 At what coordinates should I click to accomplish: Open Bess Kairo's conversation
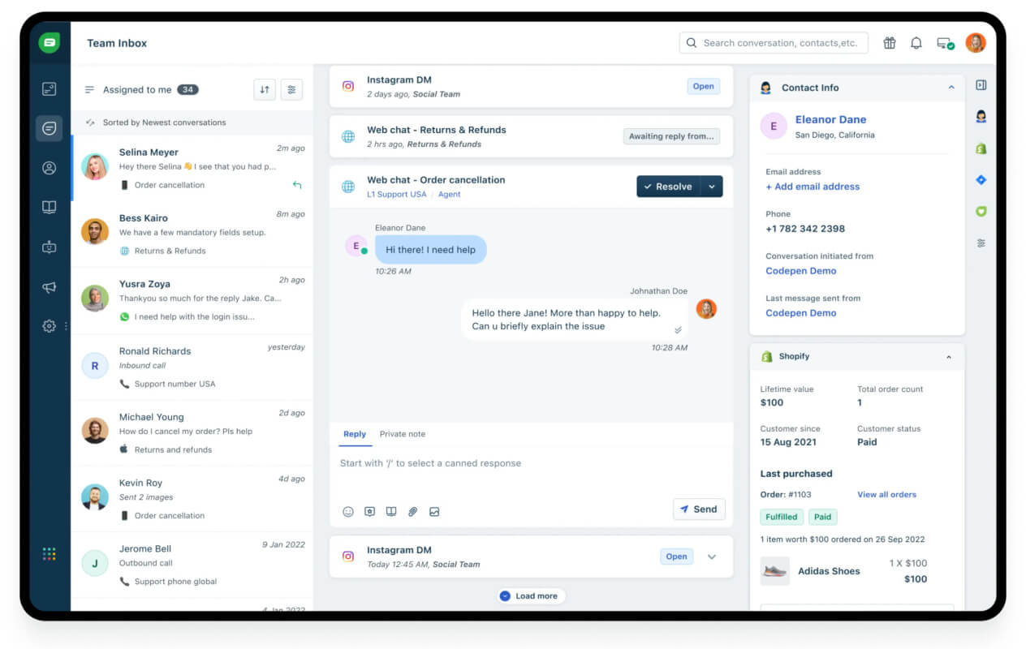pyautogui.click(x=192, y=234)
